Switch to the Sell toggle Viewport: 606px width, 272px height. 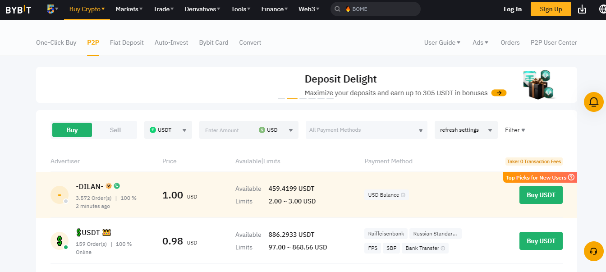115,130
